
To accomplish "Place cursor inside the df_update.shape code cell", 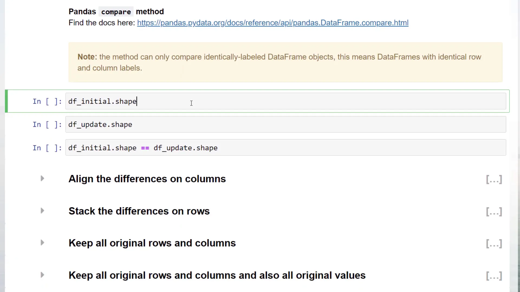I will click(x=190, y=124).
